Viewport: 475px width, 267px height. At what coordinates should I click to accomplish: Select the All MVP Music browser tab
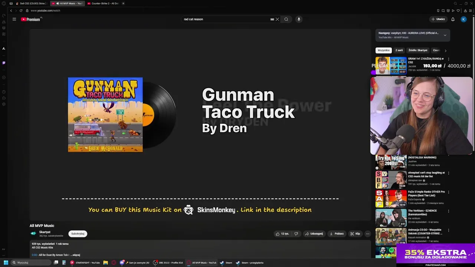[67, 3]
